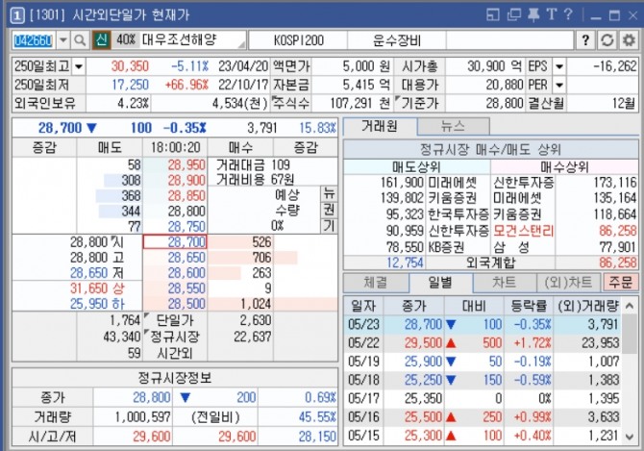Click the 매도상위 column header
Image resolution: width=644 pixels, height=451 pixels.
click(x=416, y=167)
